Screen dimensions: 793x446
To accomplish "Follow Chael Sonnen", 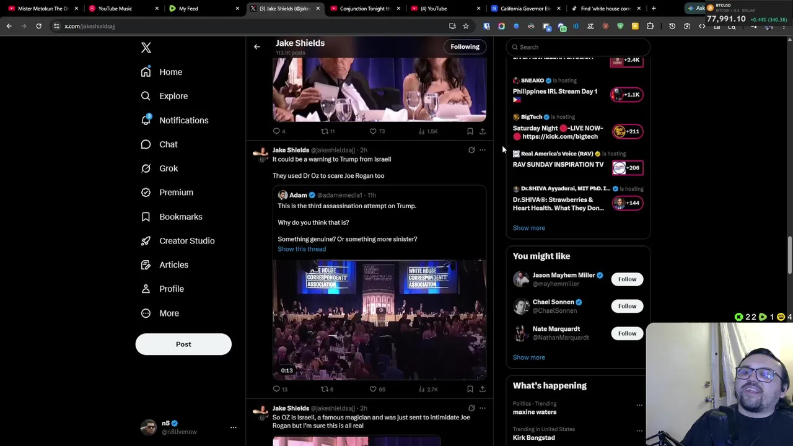I will pos(627,306).
